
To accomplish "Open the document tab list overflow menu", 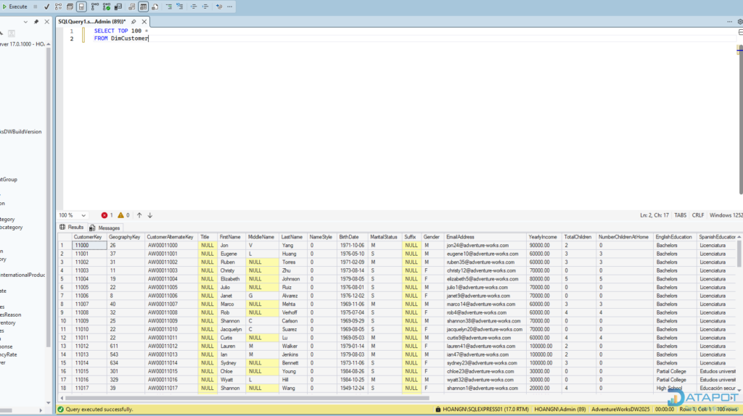I will [x=729, y=22].
